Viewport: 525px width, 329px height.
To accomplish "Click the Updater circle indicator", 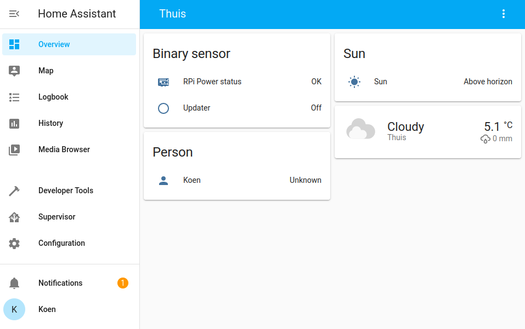I will point(163,108).
